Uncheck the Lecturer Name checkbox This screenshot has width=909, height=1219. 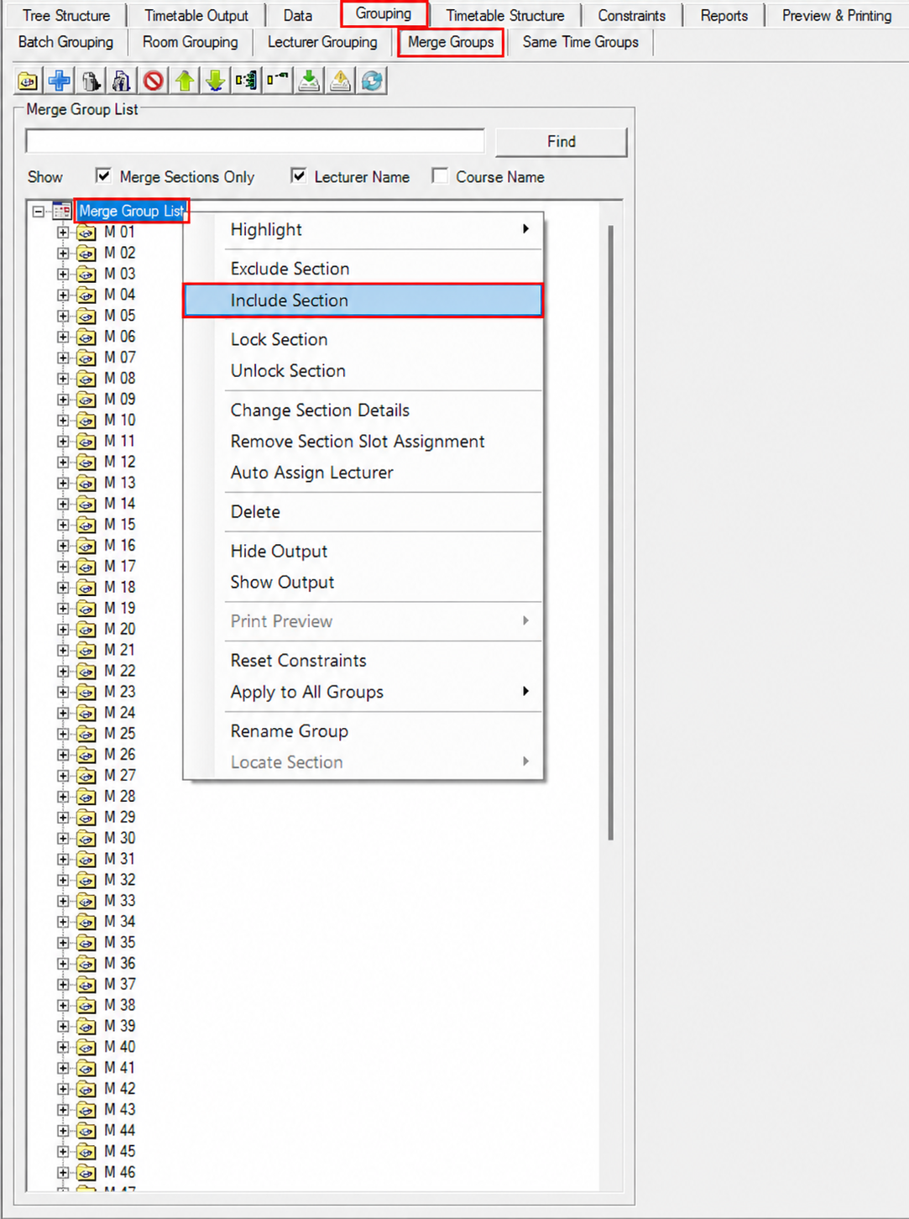click(x=298, y=175)
